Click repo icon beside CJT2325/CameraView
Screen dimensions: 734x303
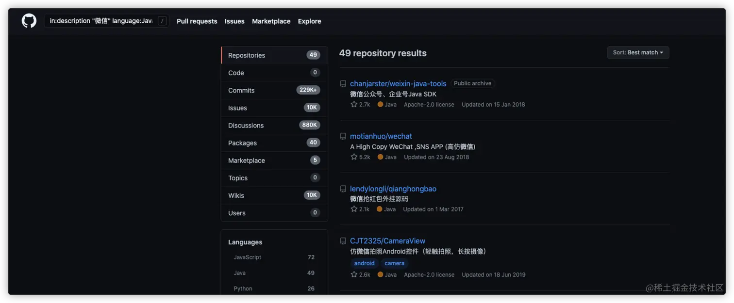point(343,241)
